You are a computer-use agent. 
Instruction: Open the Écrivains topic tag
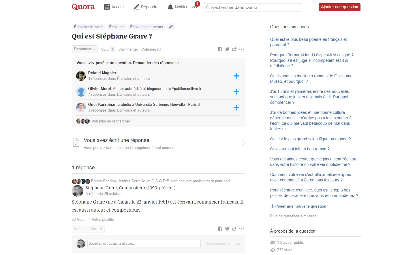point(117,27)
